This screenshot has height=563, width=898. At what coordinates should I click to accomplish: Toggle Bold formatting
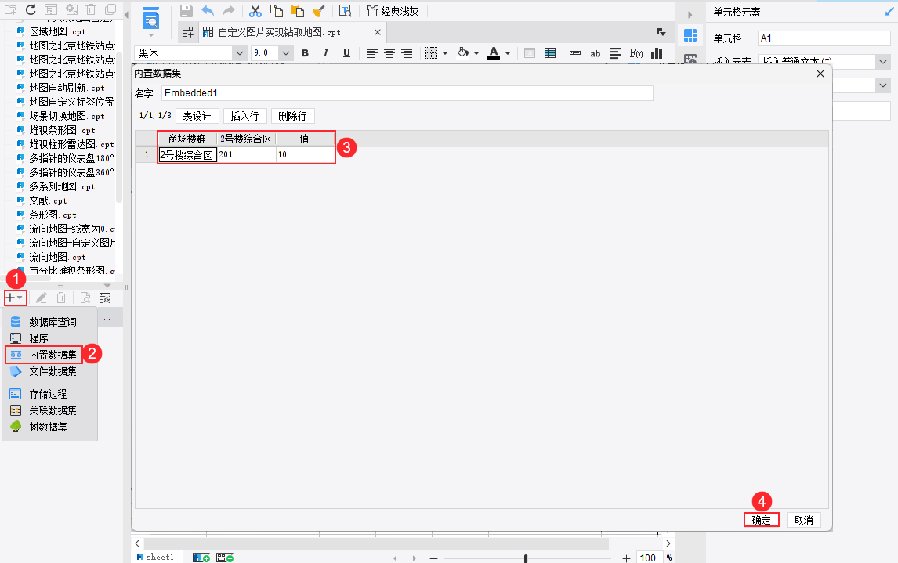click(x=306, y=53)
